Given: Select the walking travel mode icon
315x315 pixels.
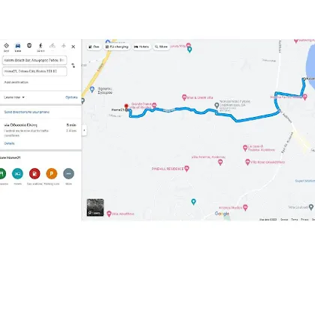Looking at the screenshot, I should click(40, 46).
